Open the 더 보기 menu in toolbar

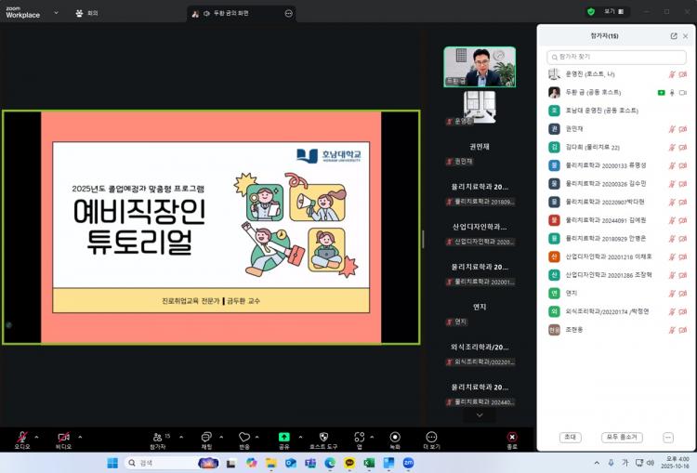431,437
